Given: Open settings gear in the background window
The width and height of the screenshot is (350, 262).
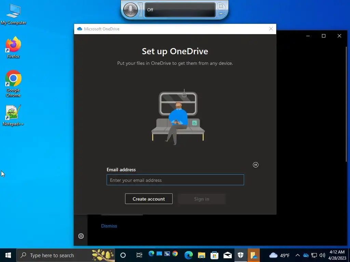Looking at the screenshot, I should coord(81,236).
